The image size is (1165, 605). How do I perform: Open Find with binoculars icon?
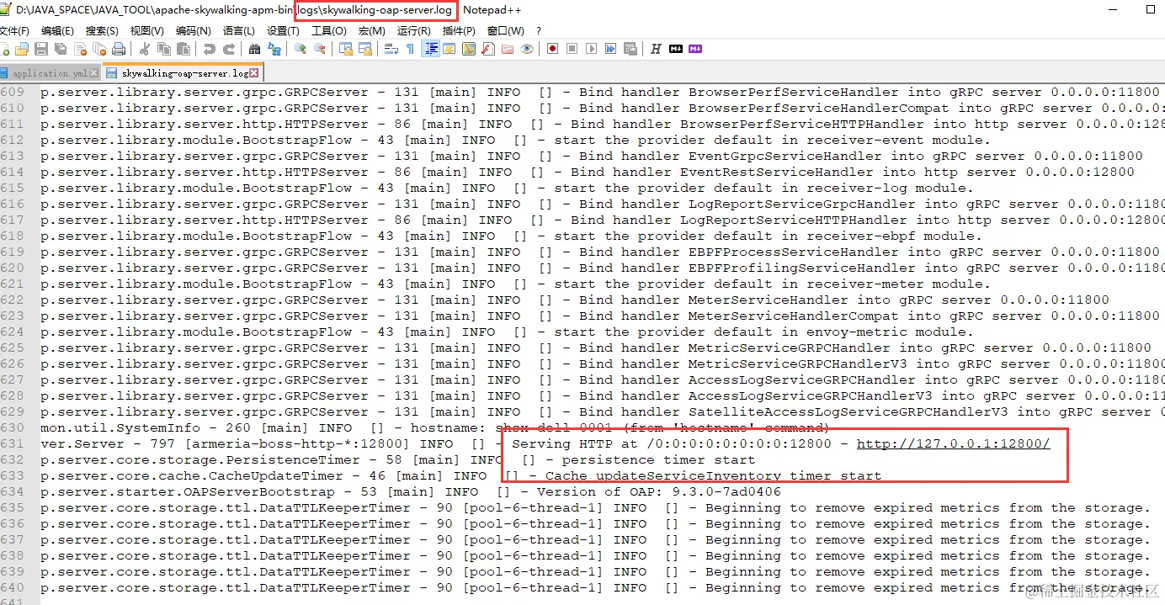(x=254, y=49)
